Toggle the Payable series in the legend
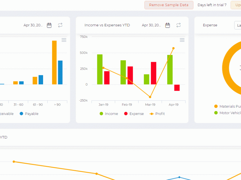This screenshot has height=180, width=241. (29, 114)
